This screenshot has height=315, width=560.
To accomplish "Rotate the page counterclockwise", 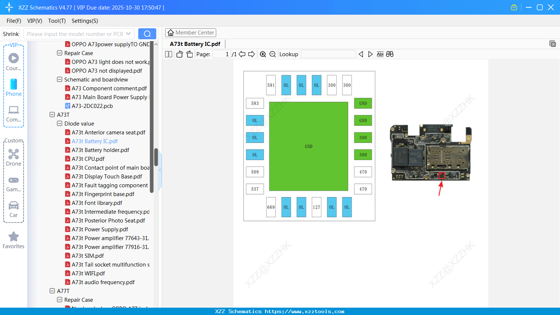I will coord(179,54).
